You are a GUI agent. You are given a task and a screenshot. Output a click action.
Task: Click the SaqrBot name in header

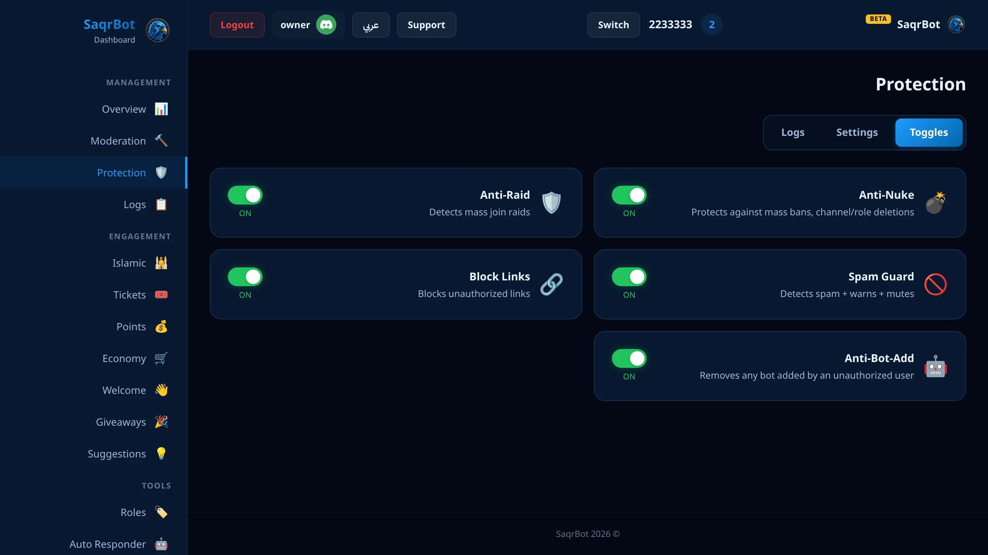tap(918, 25)
